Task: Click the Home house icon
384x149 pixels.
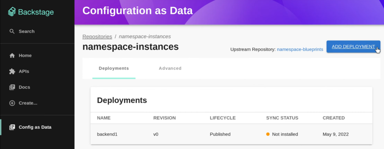Action: click(12, 56)
